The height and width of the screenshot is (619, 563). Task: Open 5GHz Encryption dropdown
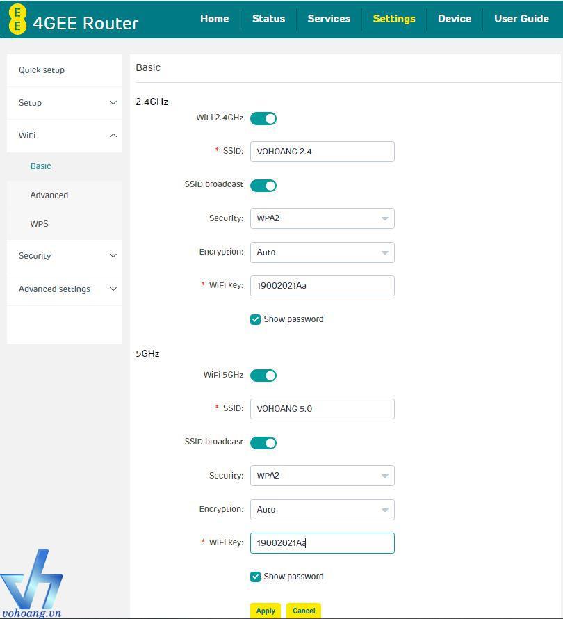pos(323,510)
